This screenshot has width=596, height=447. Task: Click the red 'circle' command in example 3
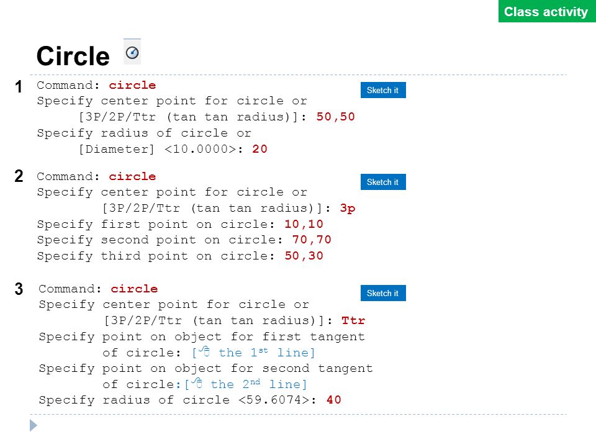(x=134, y=289)
